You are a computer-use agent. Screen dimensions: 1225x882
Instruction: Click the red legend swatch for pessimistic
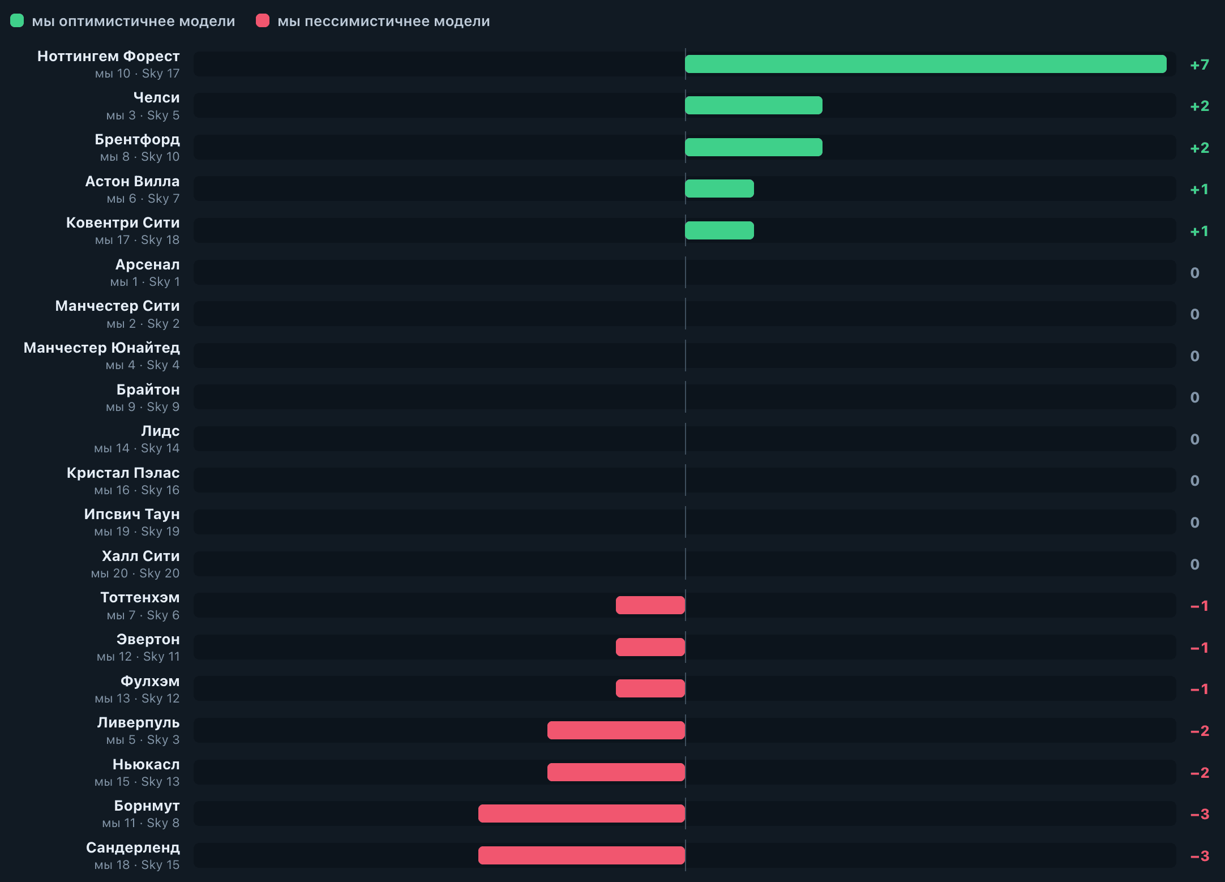point(263,21)
